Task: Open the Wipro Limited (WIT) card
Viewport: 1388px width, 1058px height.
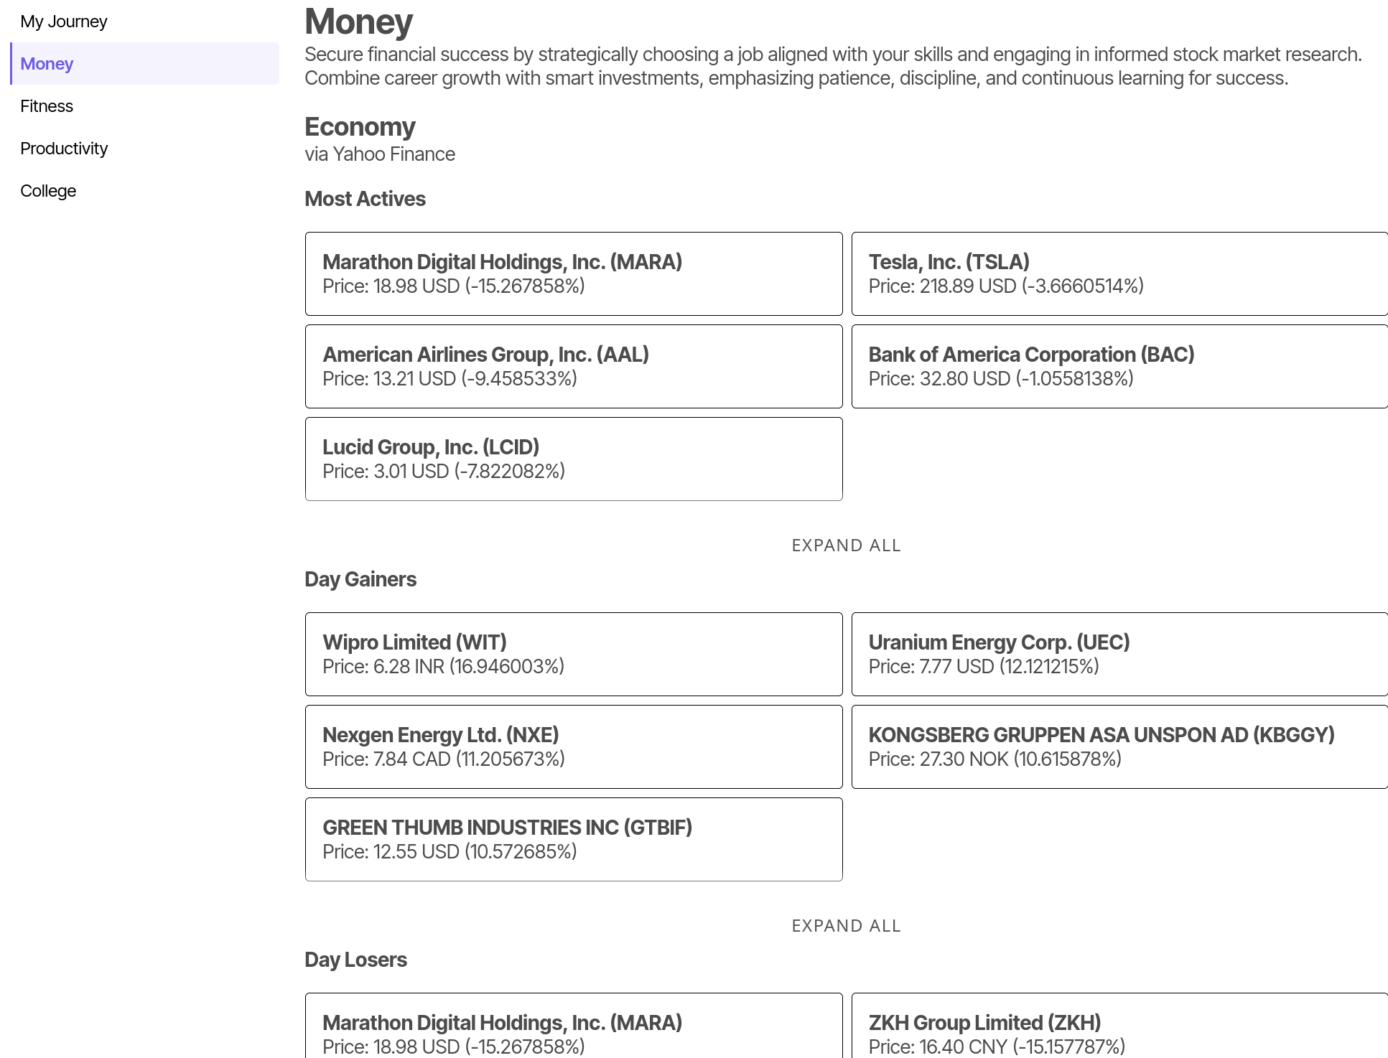Action: (573, 654)
